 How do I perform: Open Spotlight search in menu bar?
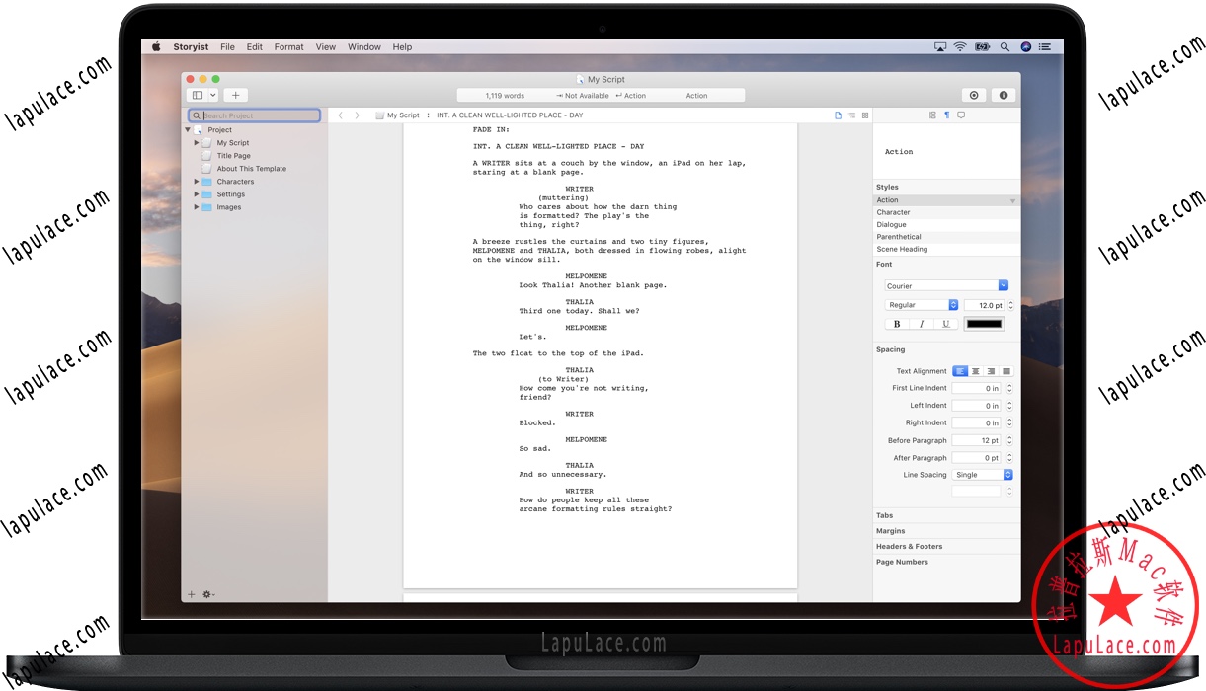[x=1005, y=46]
